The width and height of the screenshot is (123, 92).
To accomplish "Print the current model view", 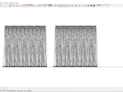I will (x=10, y=6).
